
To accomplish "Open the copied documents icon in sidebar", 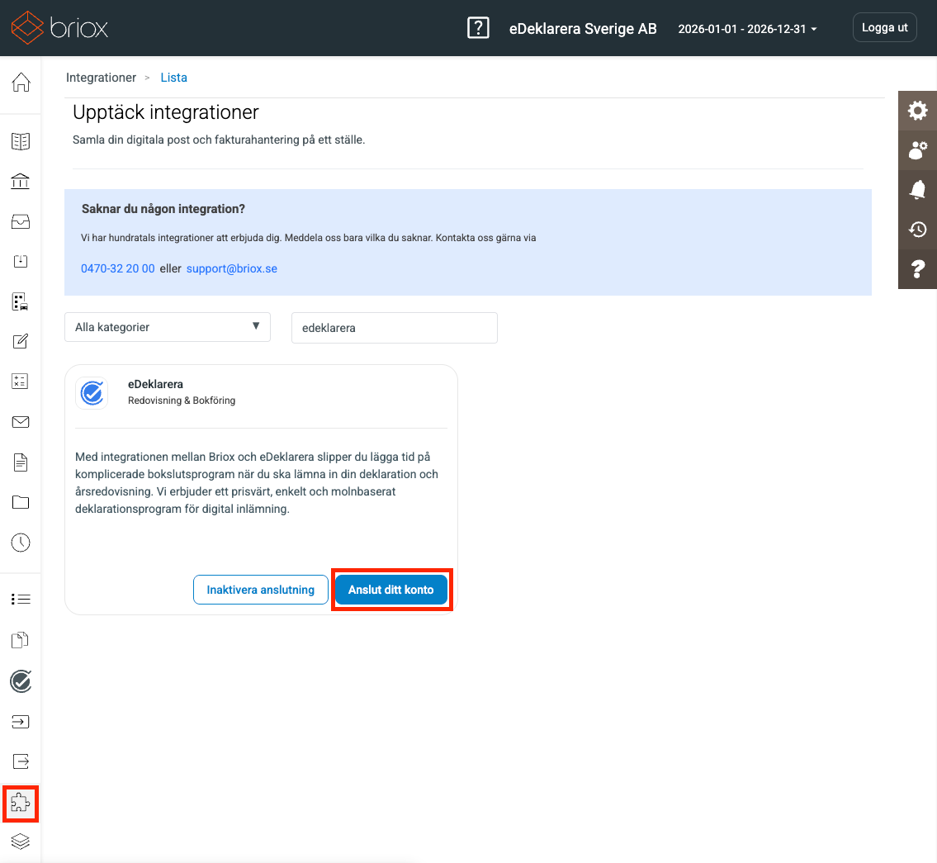I will click(21, 640).
